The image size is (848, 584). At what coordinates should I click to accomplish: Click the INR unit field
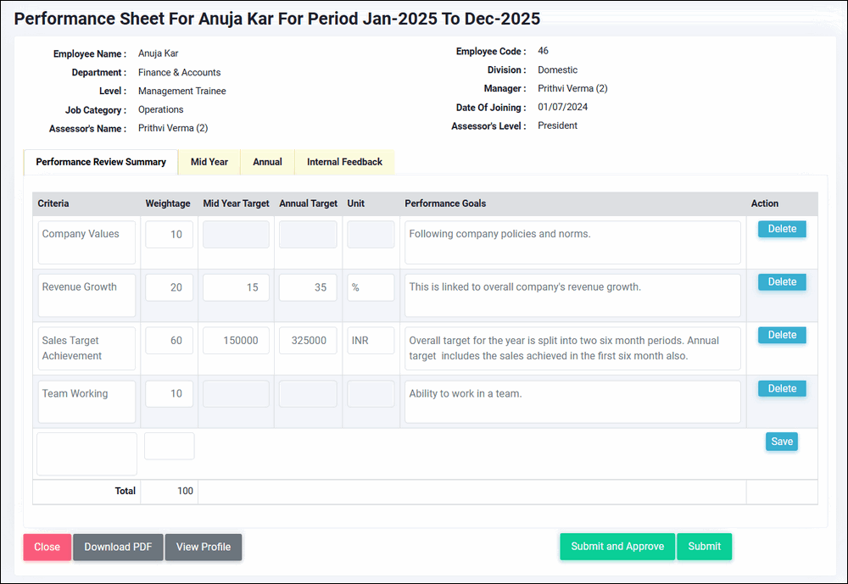pyautogui.click(x=371, y=341)
